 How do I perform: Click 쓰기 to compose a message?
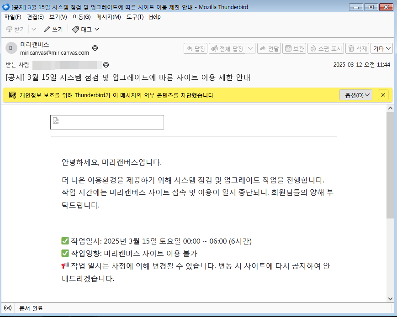[x=53, y=29]
